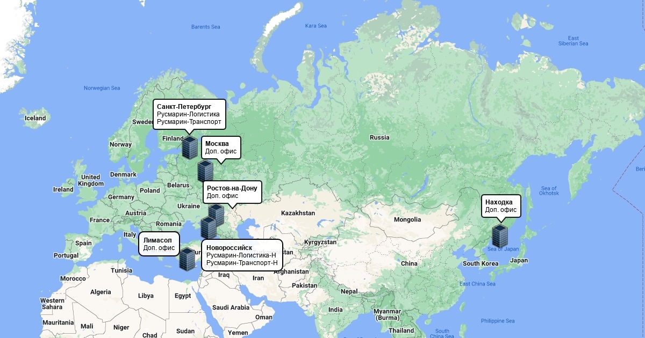Click the Limassol office building marker

tap(187, 259)
